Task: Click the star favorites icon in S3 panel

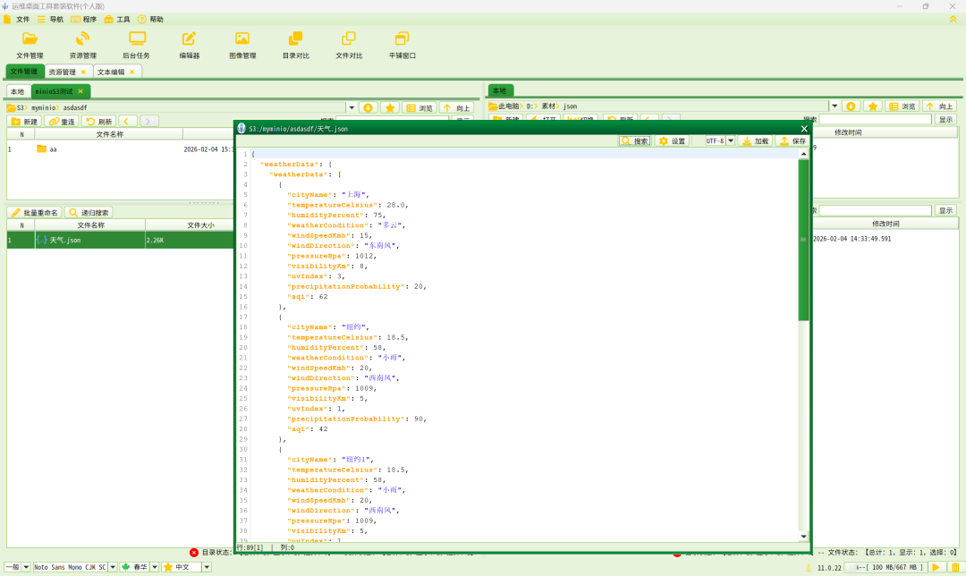Action: coord(390,107)
